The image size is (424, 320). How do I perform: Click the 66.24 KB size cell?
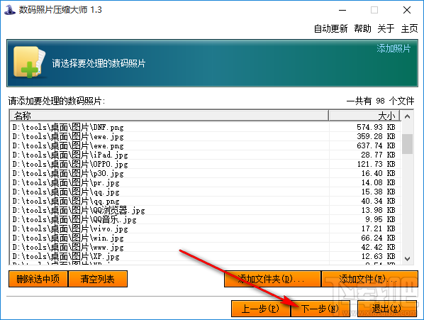tap(378, 238)
